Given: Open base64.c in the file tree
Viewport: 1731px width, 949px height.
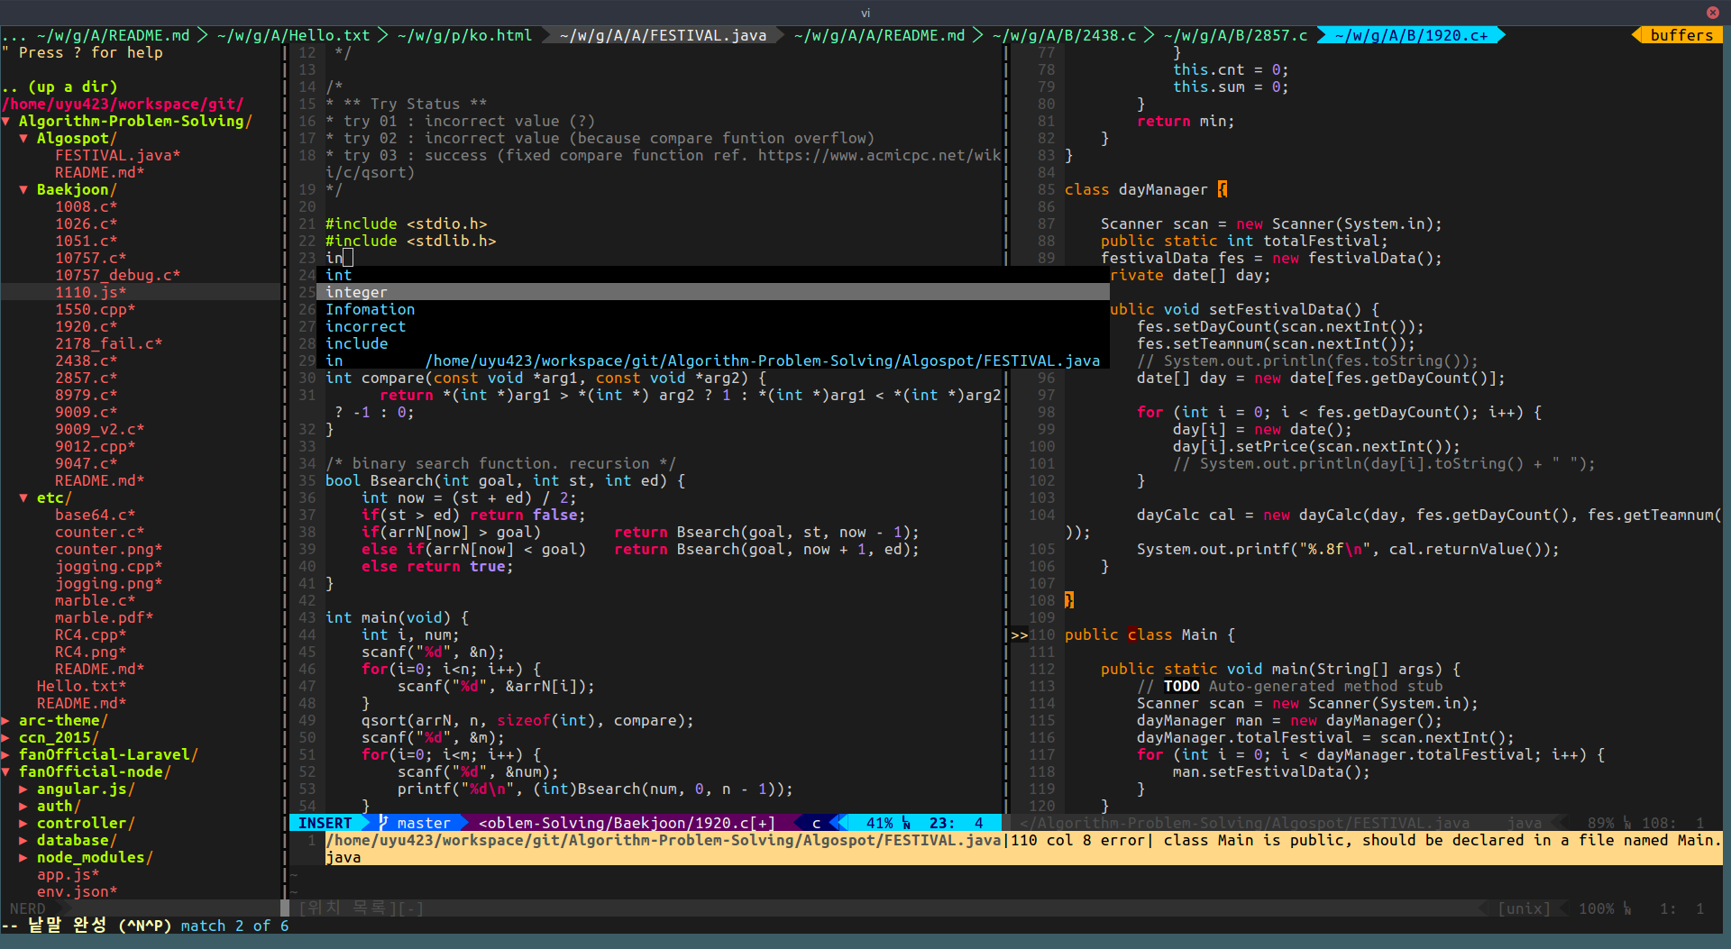Looking at the screenshot, I should pyautogui.click(x=95, y=515).
